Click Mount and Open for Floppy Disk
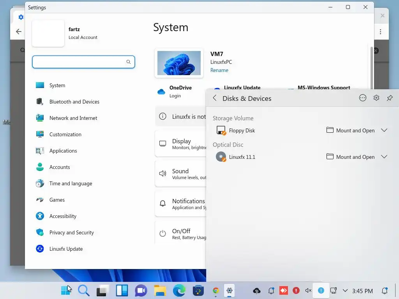This screenshot has height=299, width=399. pyautogui.click(x=350, y=130)
